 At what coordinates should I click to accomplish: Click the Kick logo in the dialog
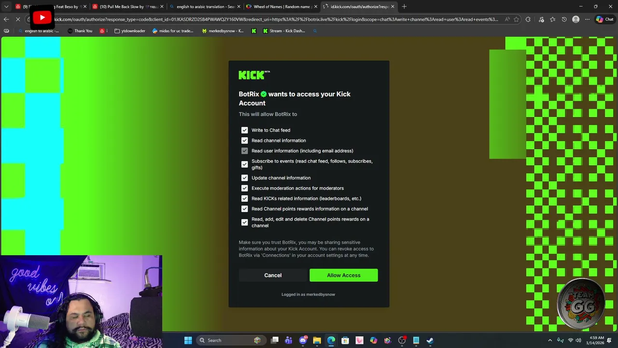point(254,75)
